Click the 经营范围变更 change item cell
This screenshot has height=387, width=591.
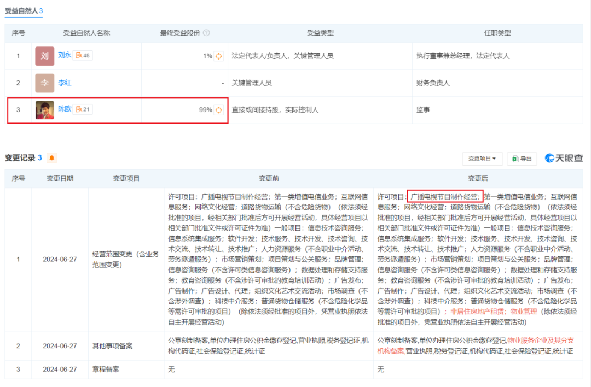tap(126, 260)
